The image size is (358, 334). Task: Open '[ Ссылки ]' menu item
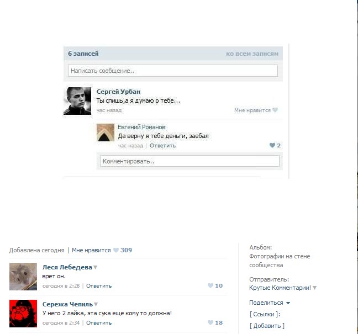click(x=265, y=314)
